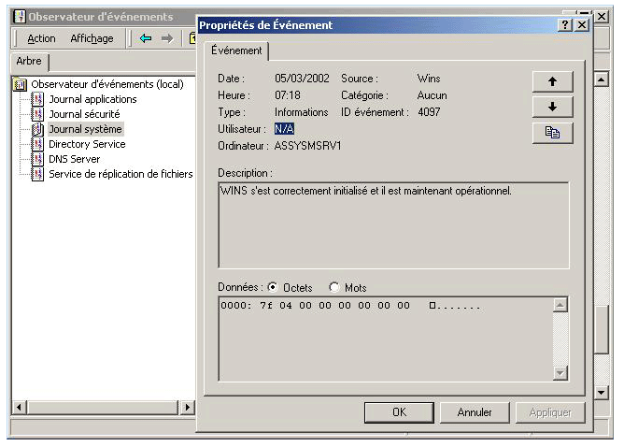Select Journal sécurité in the tree

click(x=84, y=114)
